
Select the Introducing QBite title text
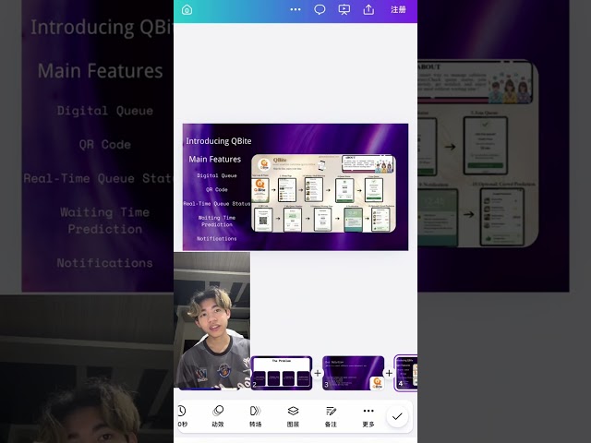coord(219,141)
